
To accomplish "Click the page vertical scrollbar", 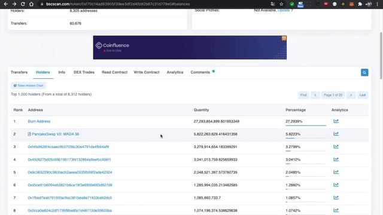I will [381, 56].
